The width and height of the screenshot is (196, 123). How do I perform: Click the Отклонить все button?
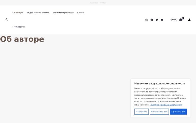point(159,112)
